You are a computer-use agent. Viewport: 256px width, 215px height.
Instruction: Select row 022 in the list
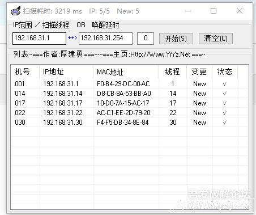click(x=130, y=113)
